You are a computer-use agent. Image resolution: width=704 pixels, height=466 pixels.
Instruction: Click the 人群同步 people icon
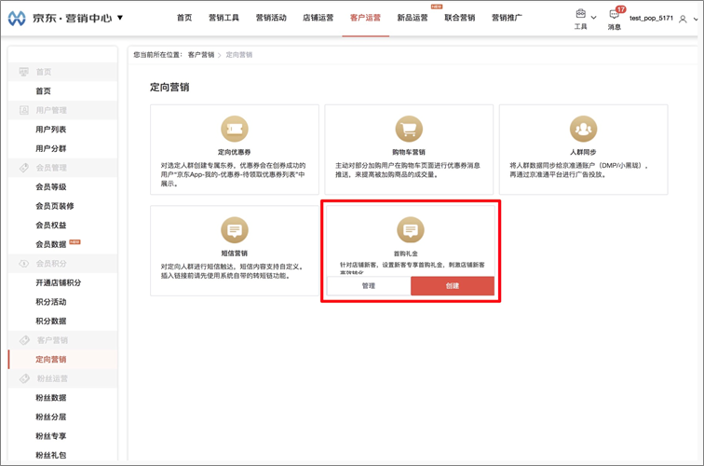point(583,129)
